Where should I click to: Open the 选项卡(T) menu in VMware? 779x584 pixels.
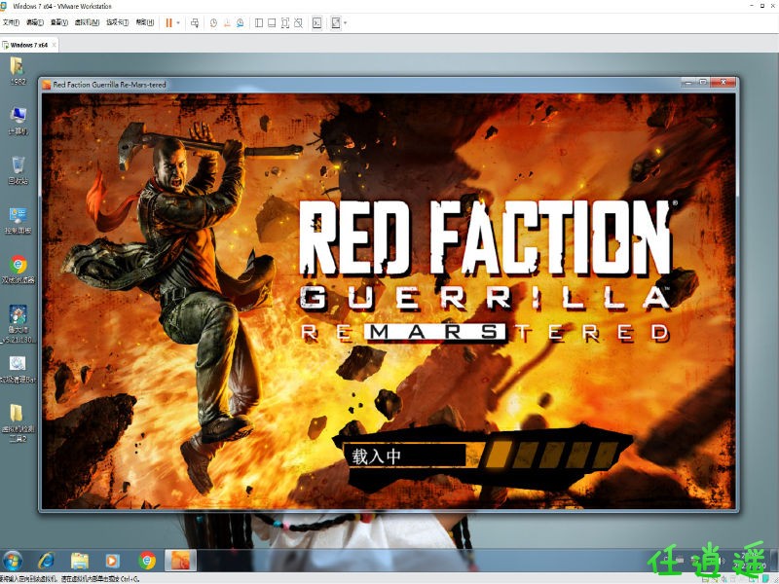117,22
